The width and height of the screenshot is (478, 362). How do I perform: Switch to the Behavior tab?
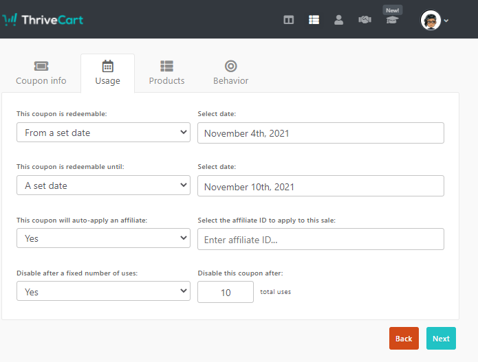click(231, 73)
